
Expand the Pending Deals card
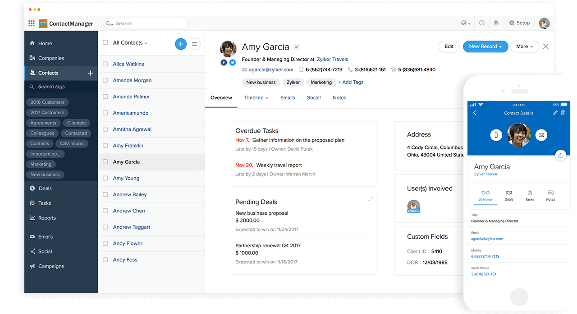click(371, 199)
